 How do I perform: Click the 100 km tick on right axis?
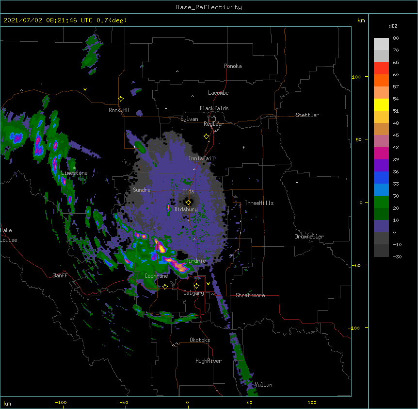tap(356, 77)
